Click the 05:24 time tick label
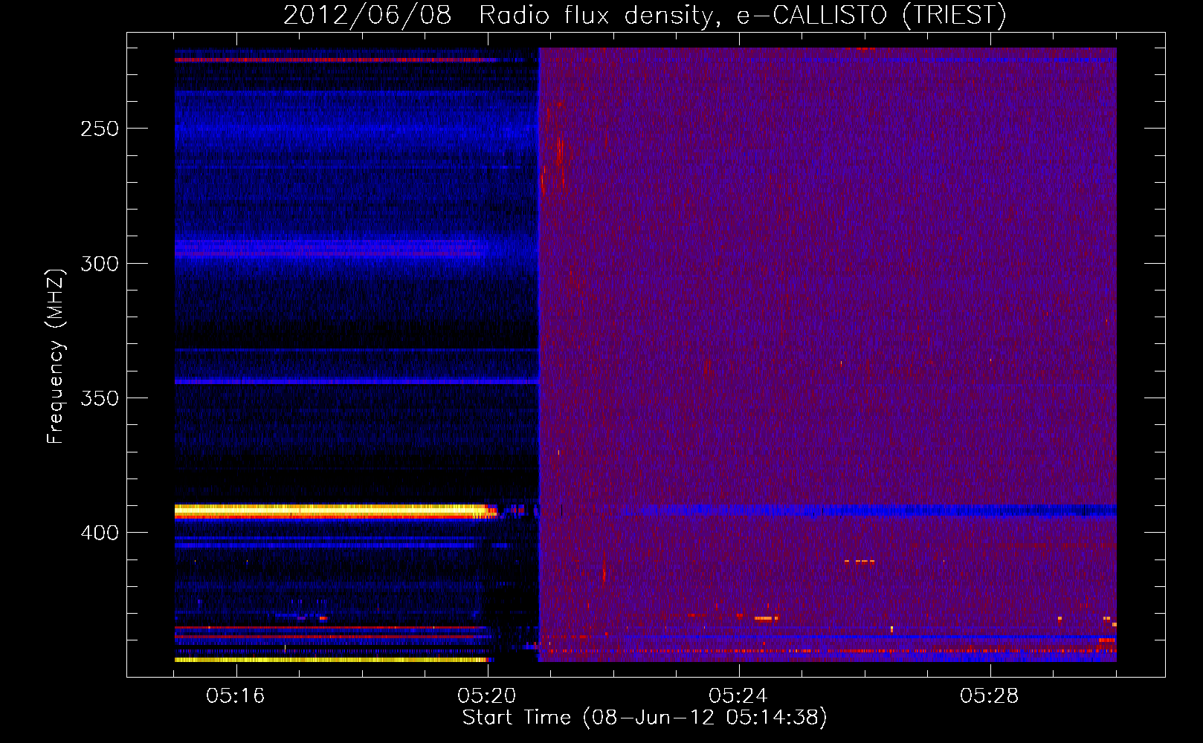1203x743 pixels. (x=738, y=696)
